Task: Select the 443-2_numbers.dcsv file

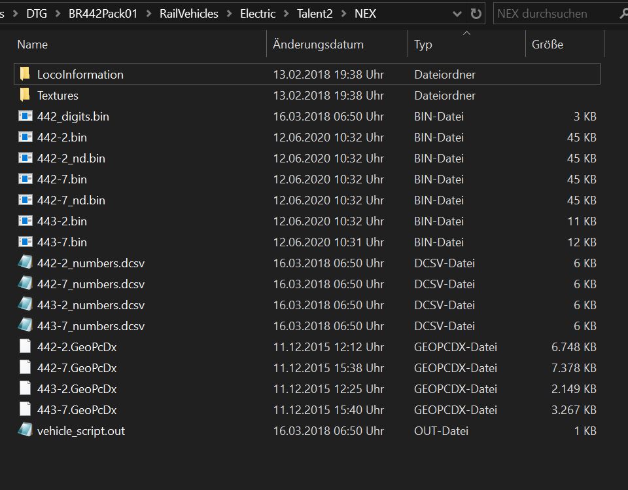Action: (90, 305)
